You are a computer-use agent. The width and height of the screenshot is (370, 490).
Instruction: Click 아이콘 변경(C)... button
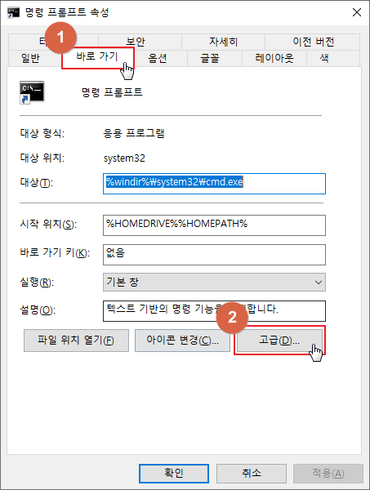182,340
